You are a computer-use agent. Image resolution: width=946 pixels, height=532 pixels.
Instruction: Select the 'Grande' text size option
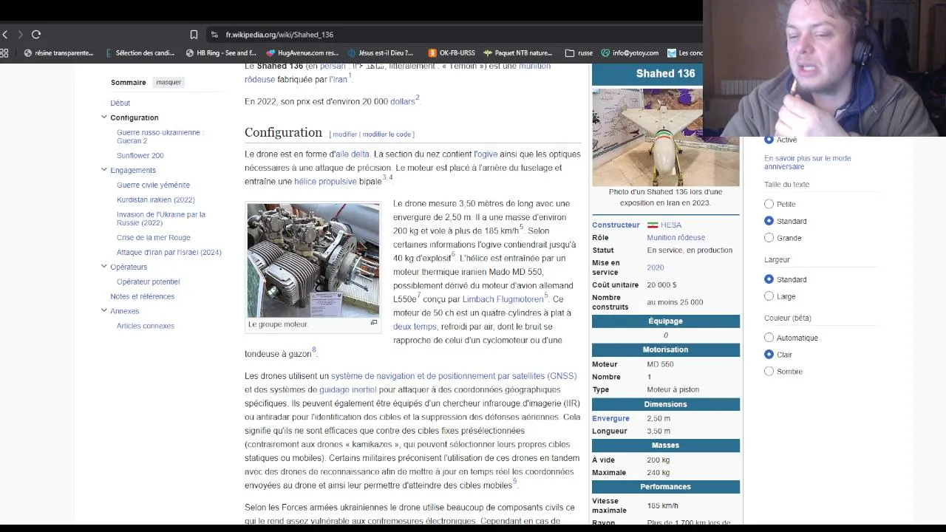click(x=769, y=238)
